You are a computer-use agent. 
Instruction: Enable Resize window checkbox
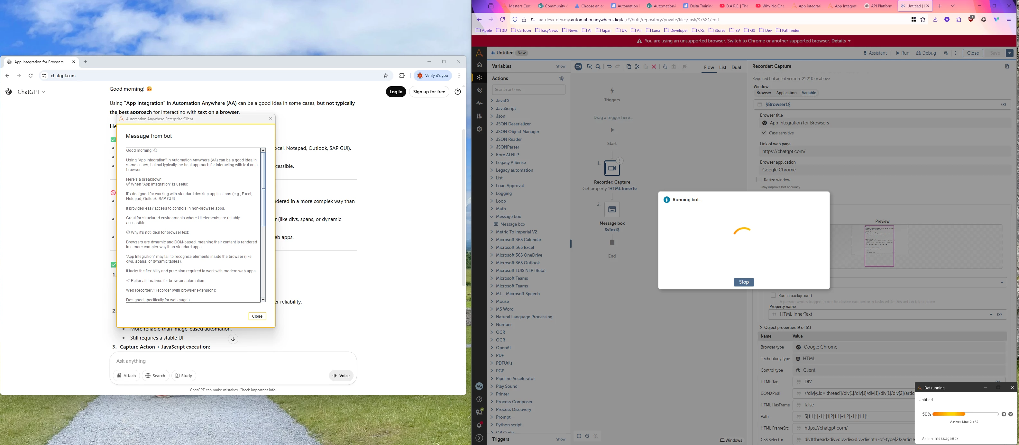click(x=758, y=180)
